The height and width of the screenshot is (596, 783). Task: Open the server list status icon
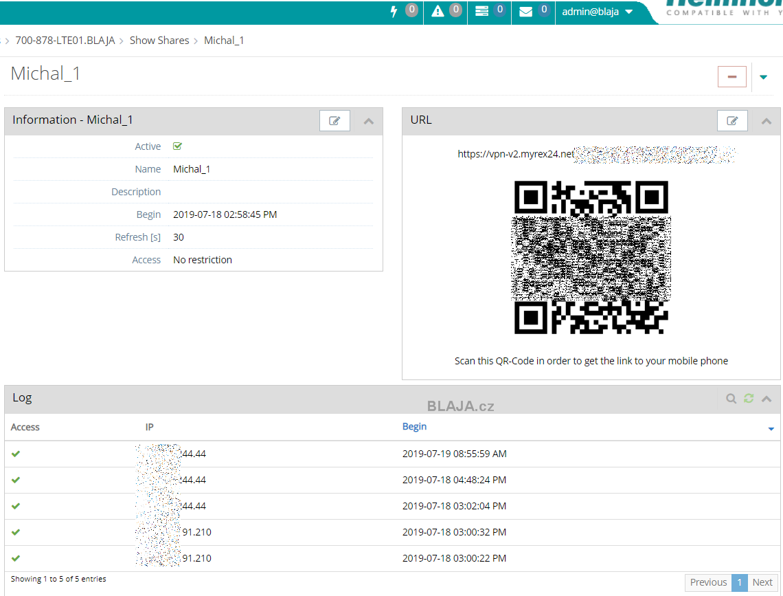pos(481,11)
